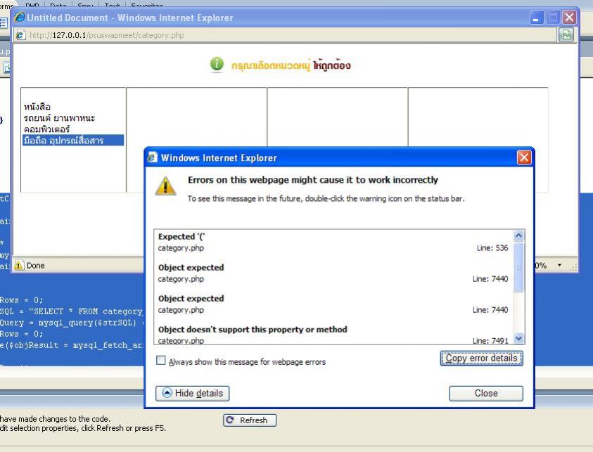
Task: Select the highlighted มือถือ อุปกรณ์สื่อสาร category
Action: 73,140
